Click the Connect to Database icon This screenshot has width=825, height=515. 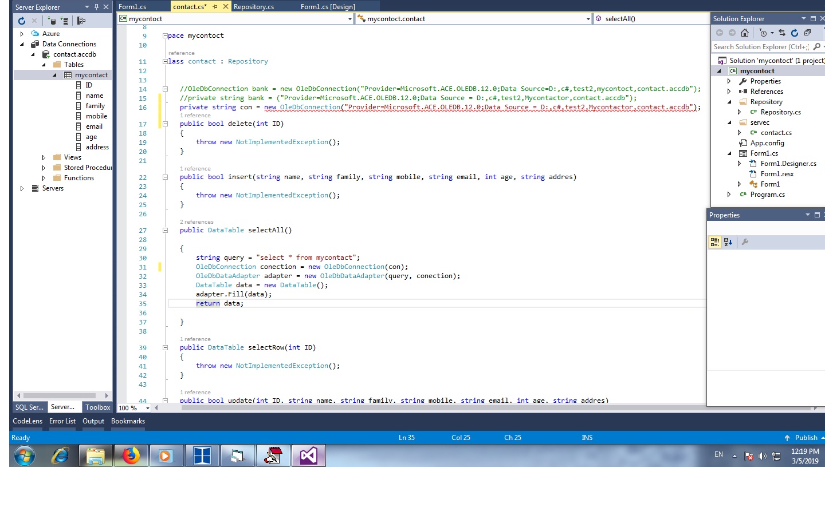tap(52, 21)
